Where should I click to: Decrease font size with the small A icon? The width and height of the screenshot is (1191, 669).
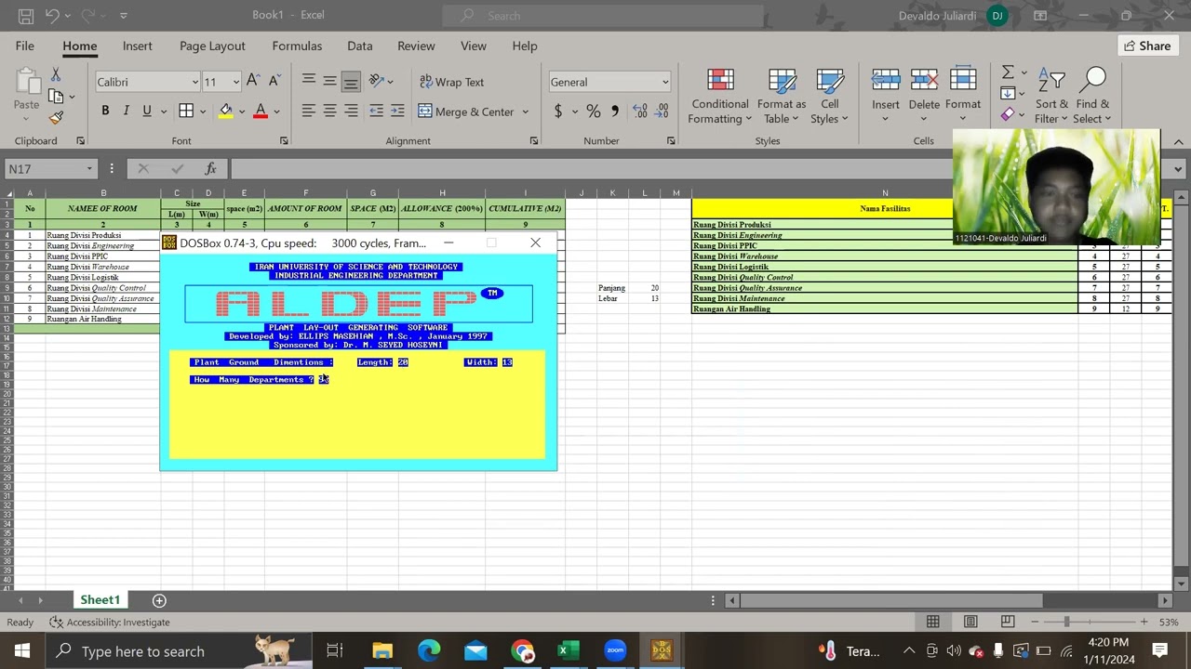click(x=274, y=82)
